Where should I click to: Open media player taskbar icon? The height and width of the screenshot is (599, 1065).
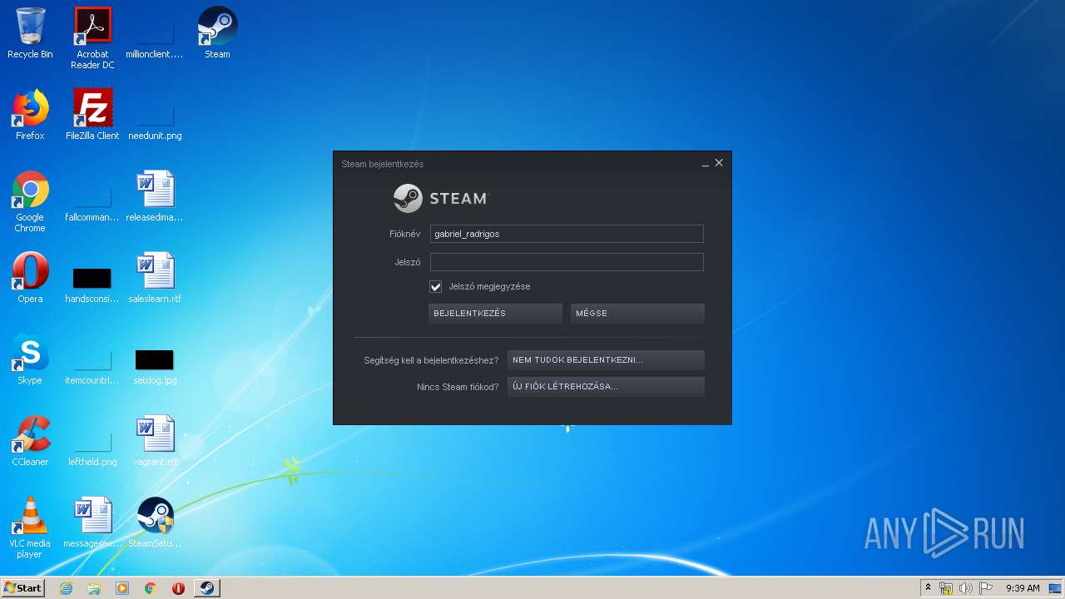(122, 588)
